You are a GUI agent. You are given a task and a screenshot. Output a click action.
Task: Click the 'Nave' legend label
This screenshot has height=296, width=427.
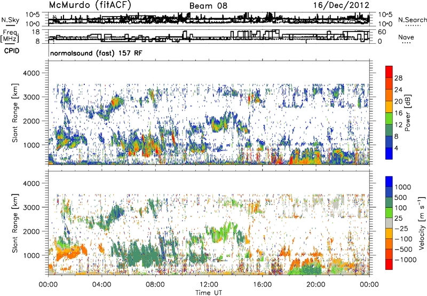(406, 37)
